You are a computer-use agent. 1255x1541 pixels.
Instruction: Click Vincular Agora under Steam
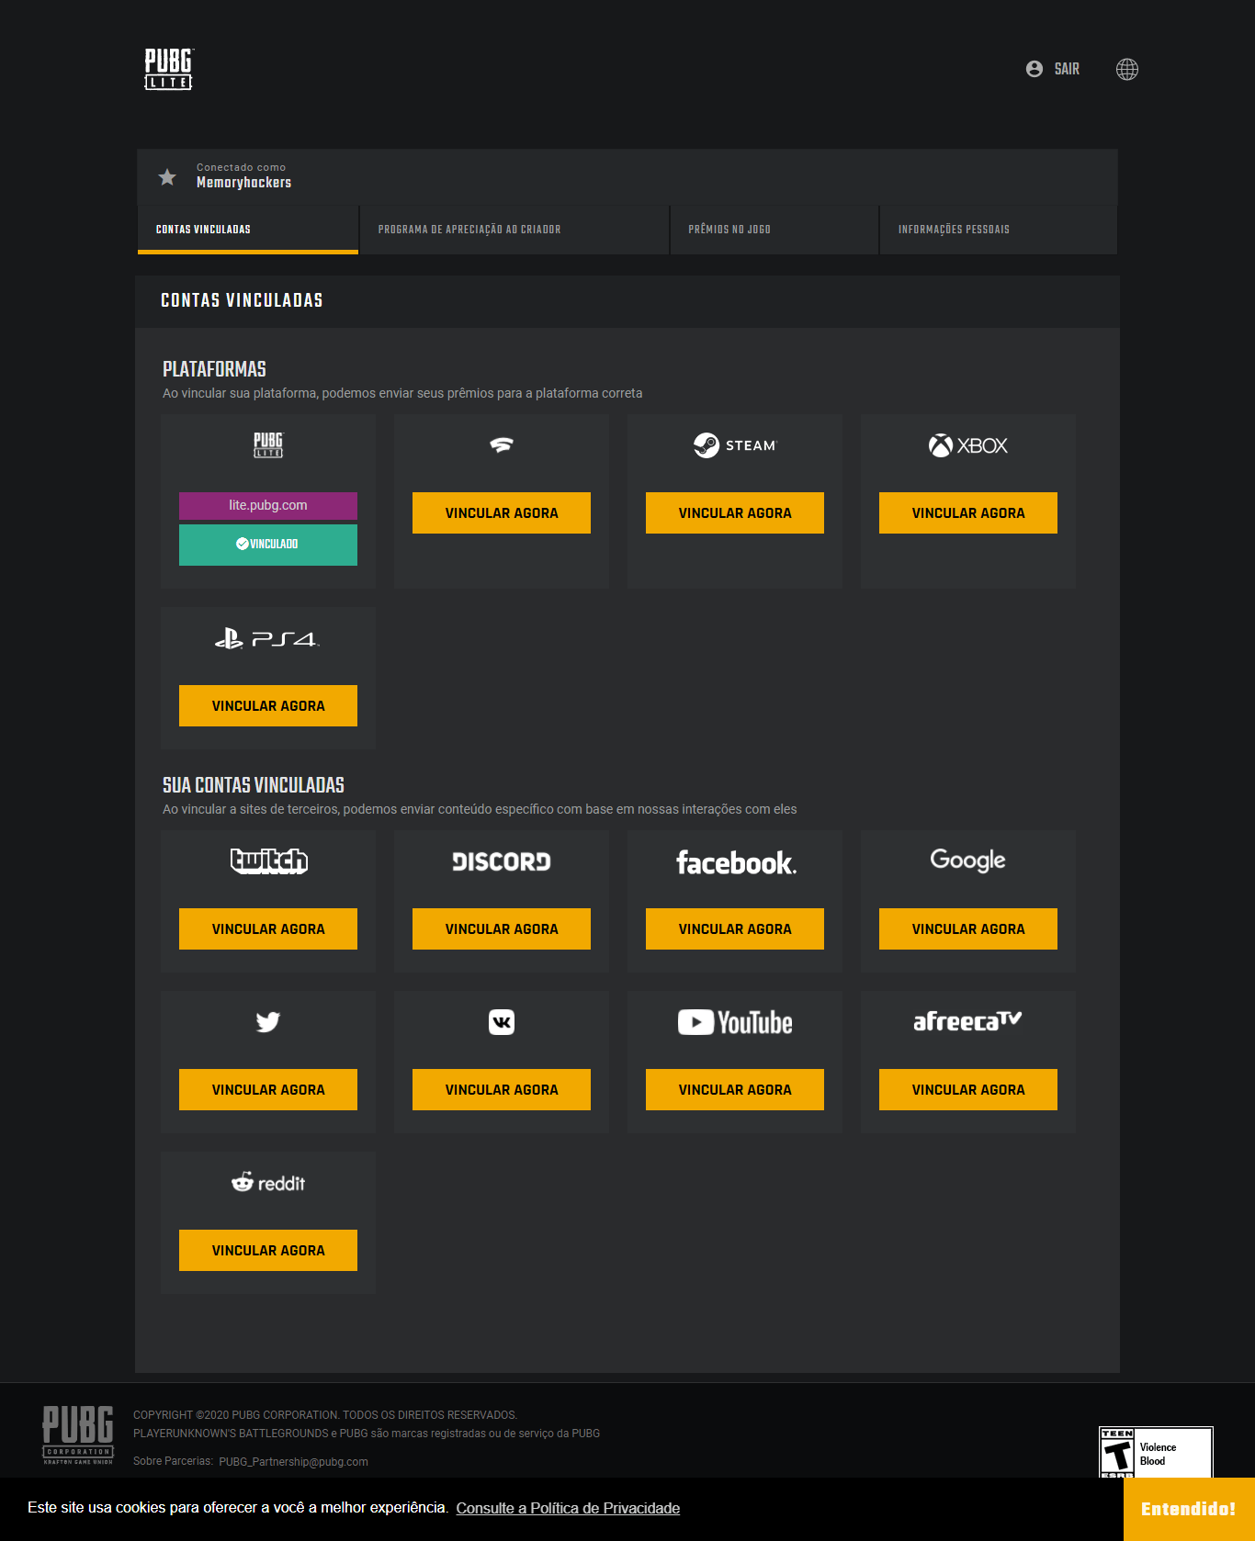735,513
